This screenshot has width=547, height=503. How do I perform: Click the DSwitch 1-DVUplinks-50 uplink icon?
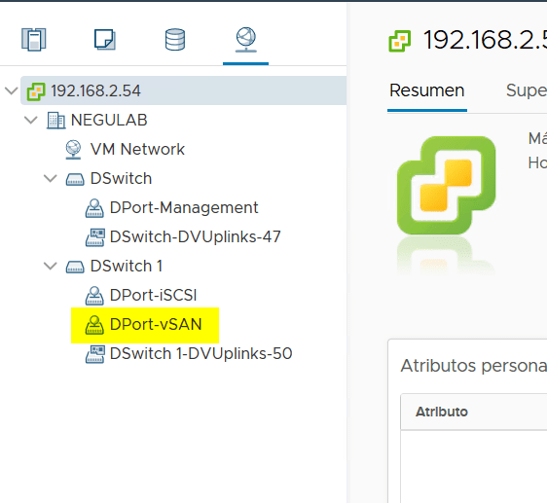click(94, 354)
